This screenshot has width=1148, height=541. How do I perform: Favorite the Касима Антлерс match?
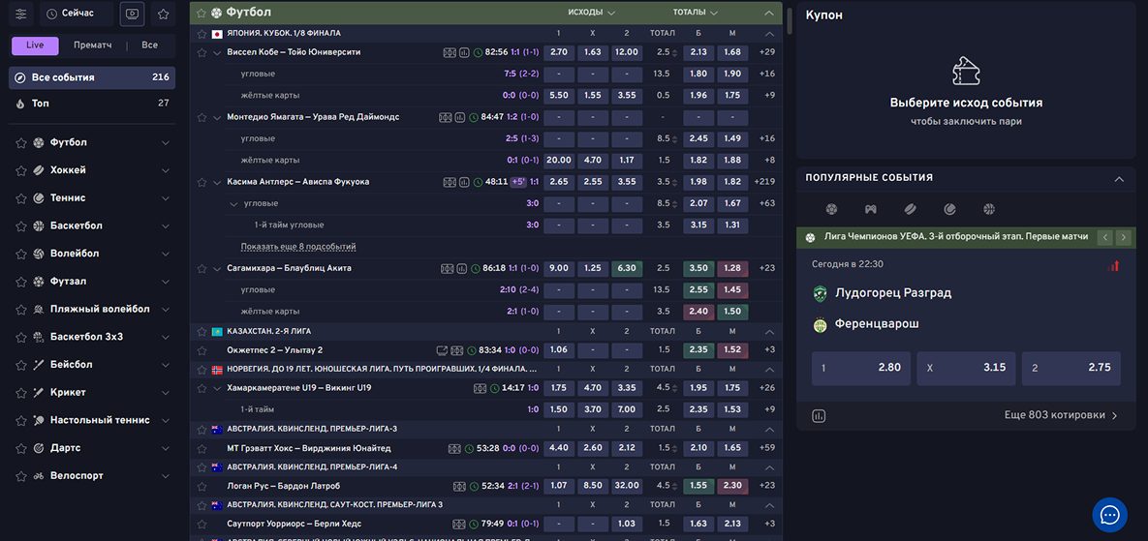(x=202, y=182)
